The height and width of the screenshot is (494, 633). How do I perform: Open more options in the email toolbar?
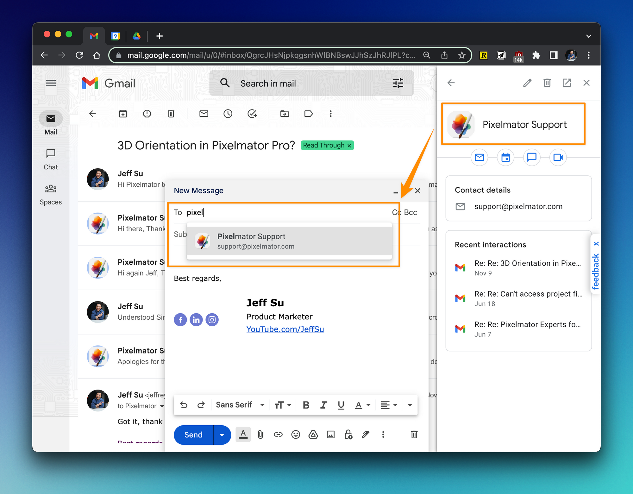[x=331, y=114]
